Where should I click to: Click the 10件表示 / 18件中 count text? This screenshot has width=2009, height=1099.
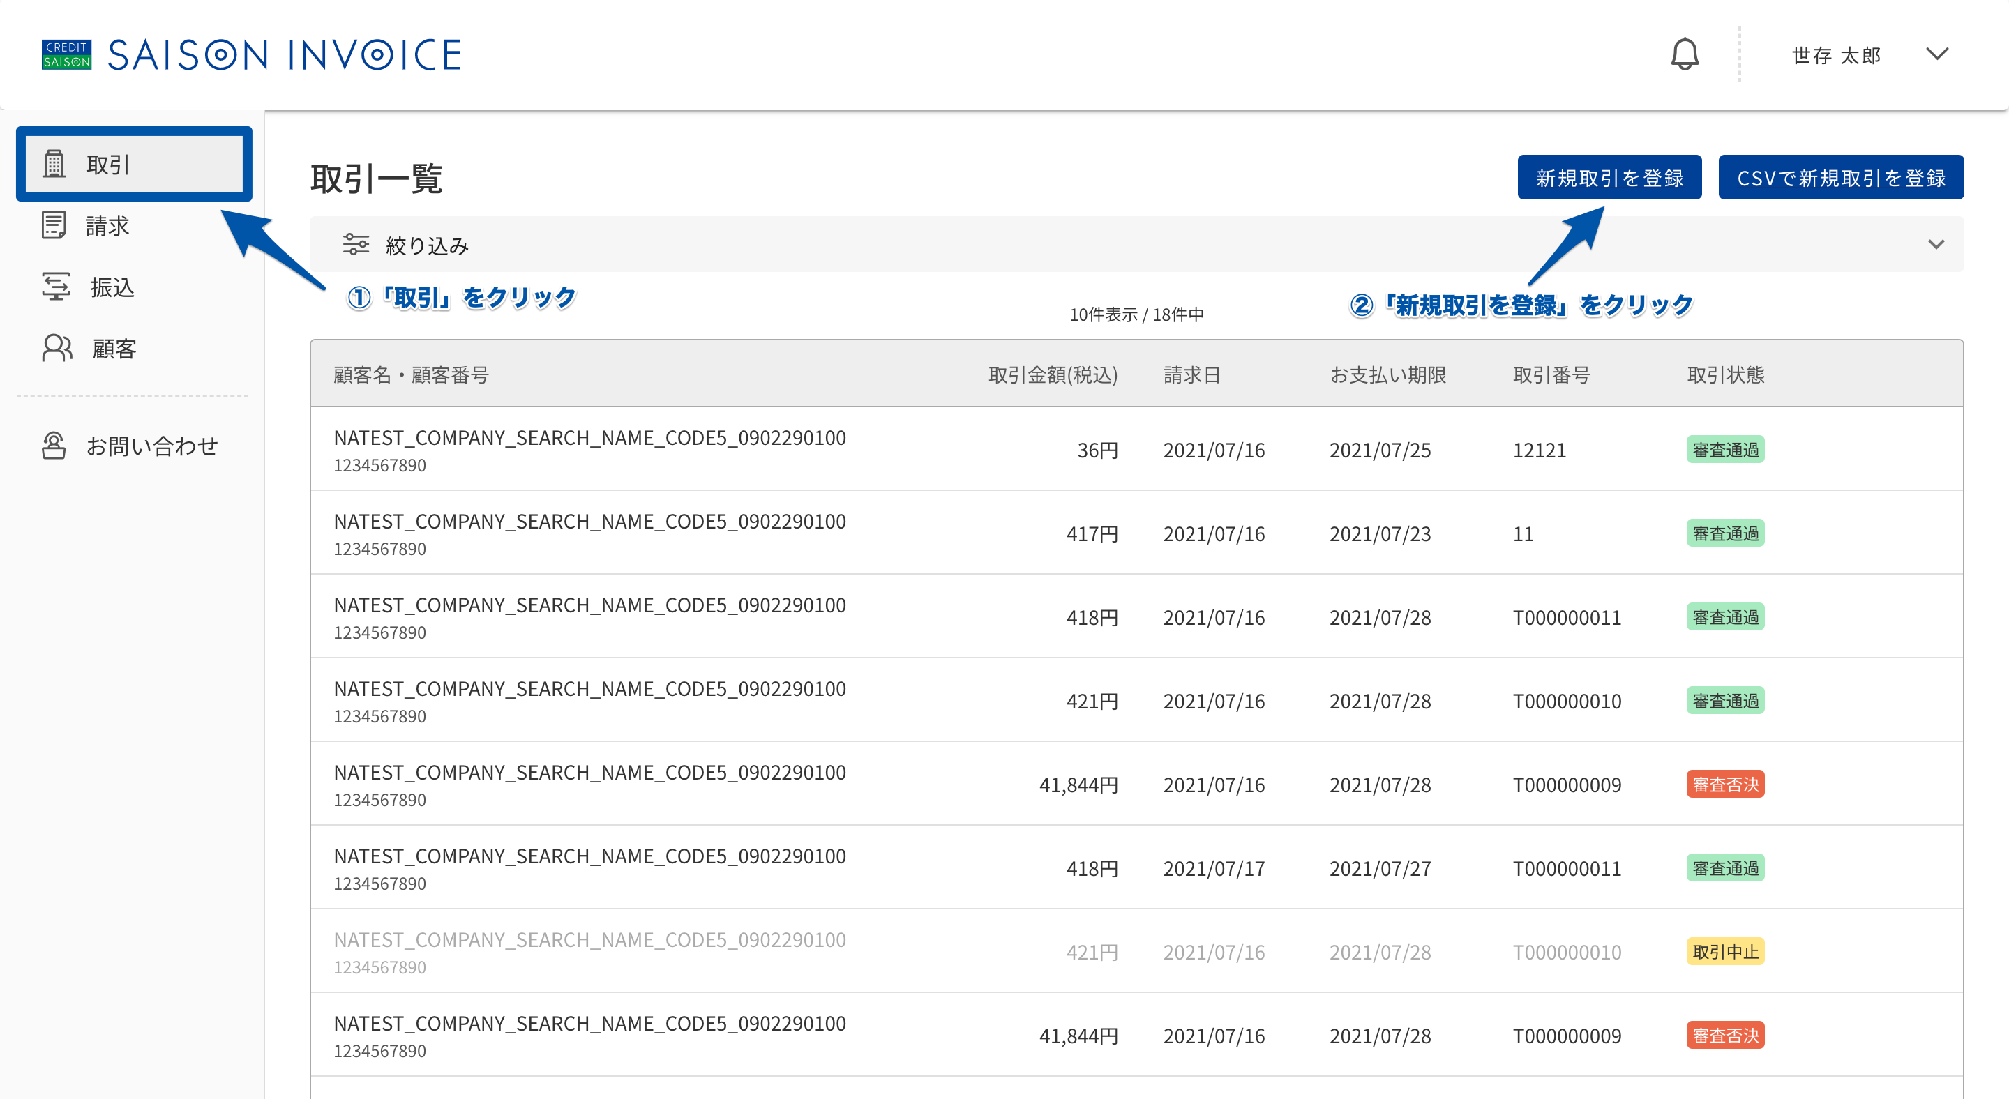pos(1136,314)
